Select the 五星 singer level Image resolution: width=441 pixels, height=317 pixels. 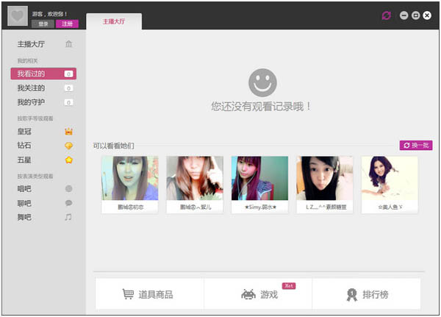pos(43,160)
